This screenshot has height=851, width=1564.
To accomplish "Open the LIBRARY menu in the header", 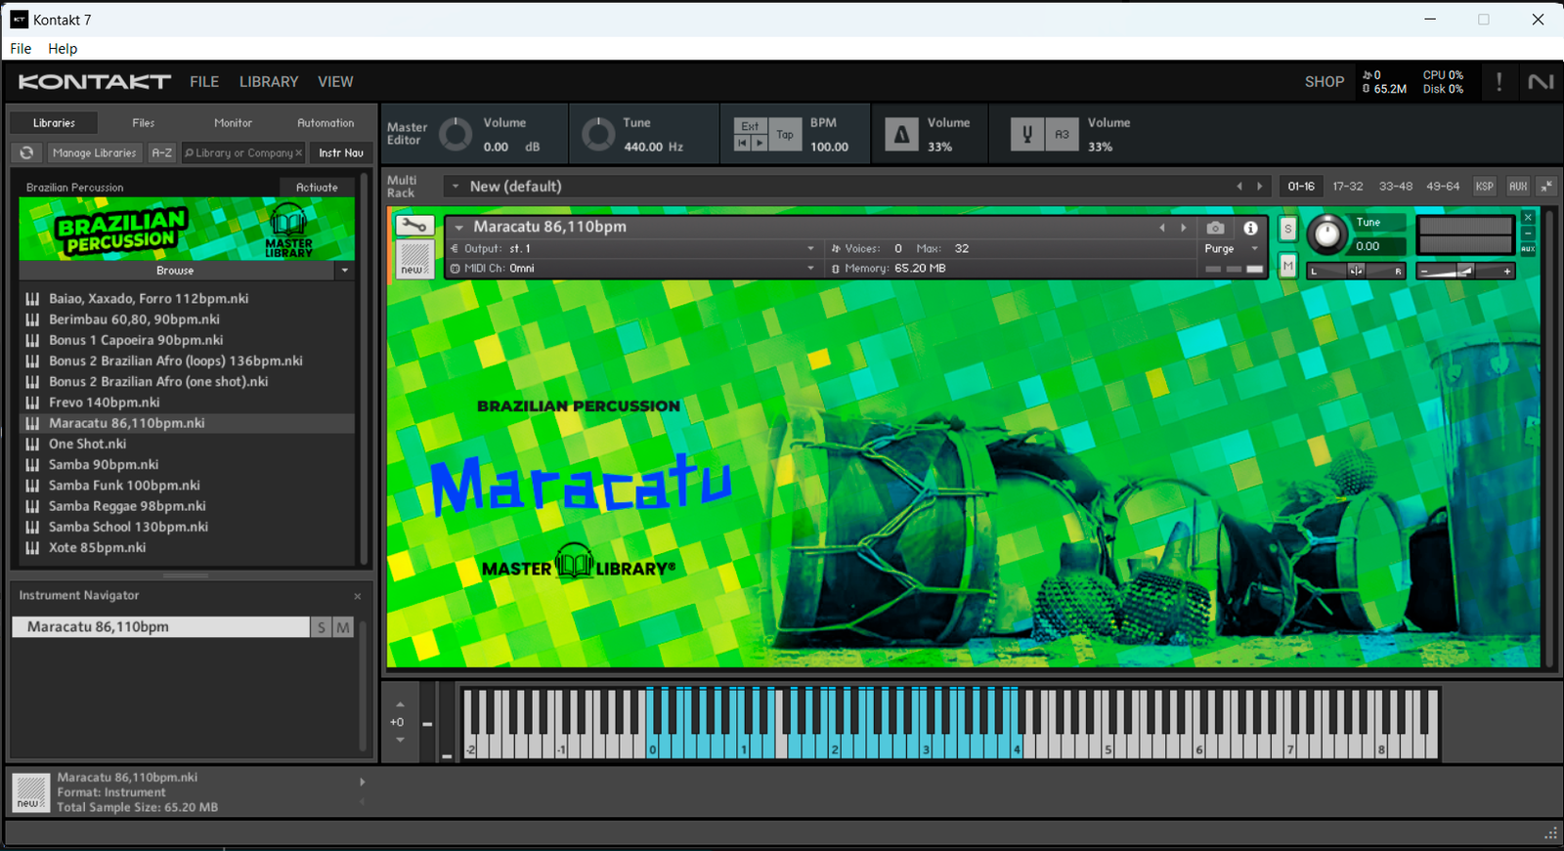I will [x=269, y=82].
